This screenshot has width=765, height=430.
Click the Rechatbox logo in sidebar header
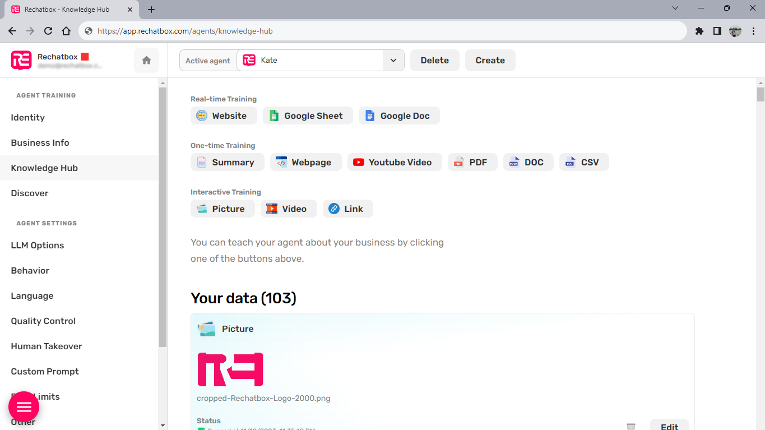tap(21, 60)
